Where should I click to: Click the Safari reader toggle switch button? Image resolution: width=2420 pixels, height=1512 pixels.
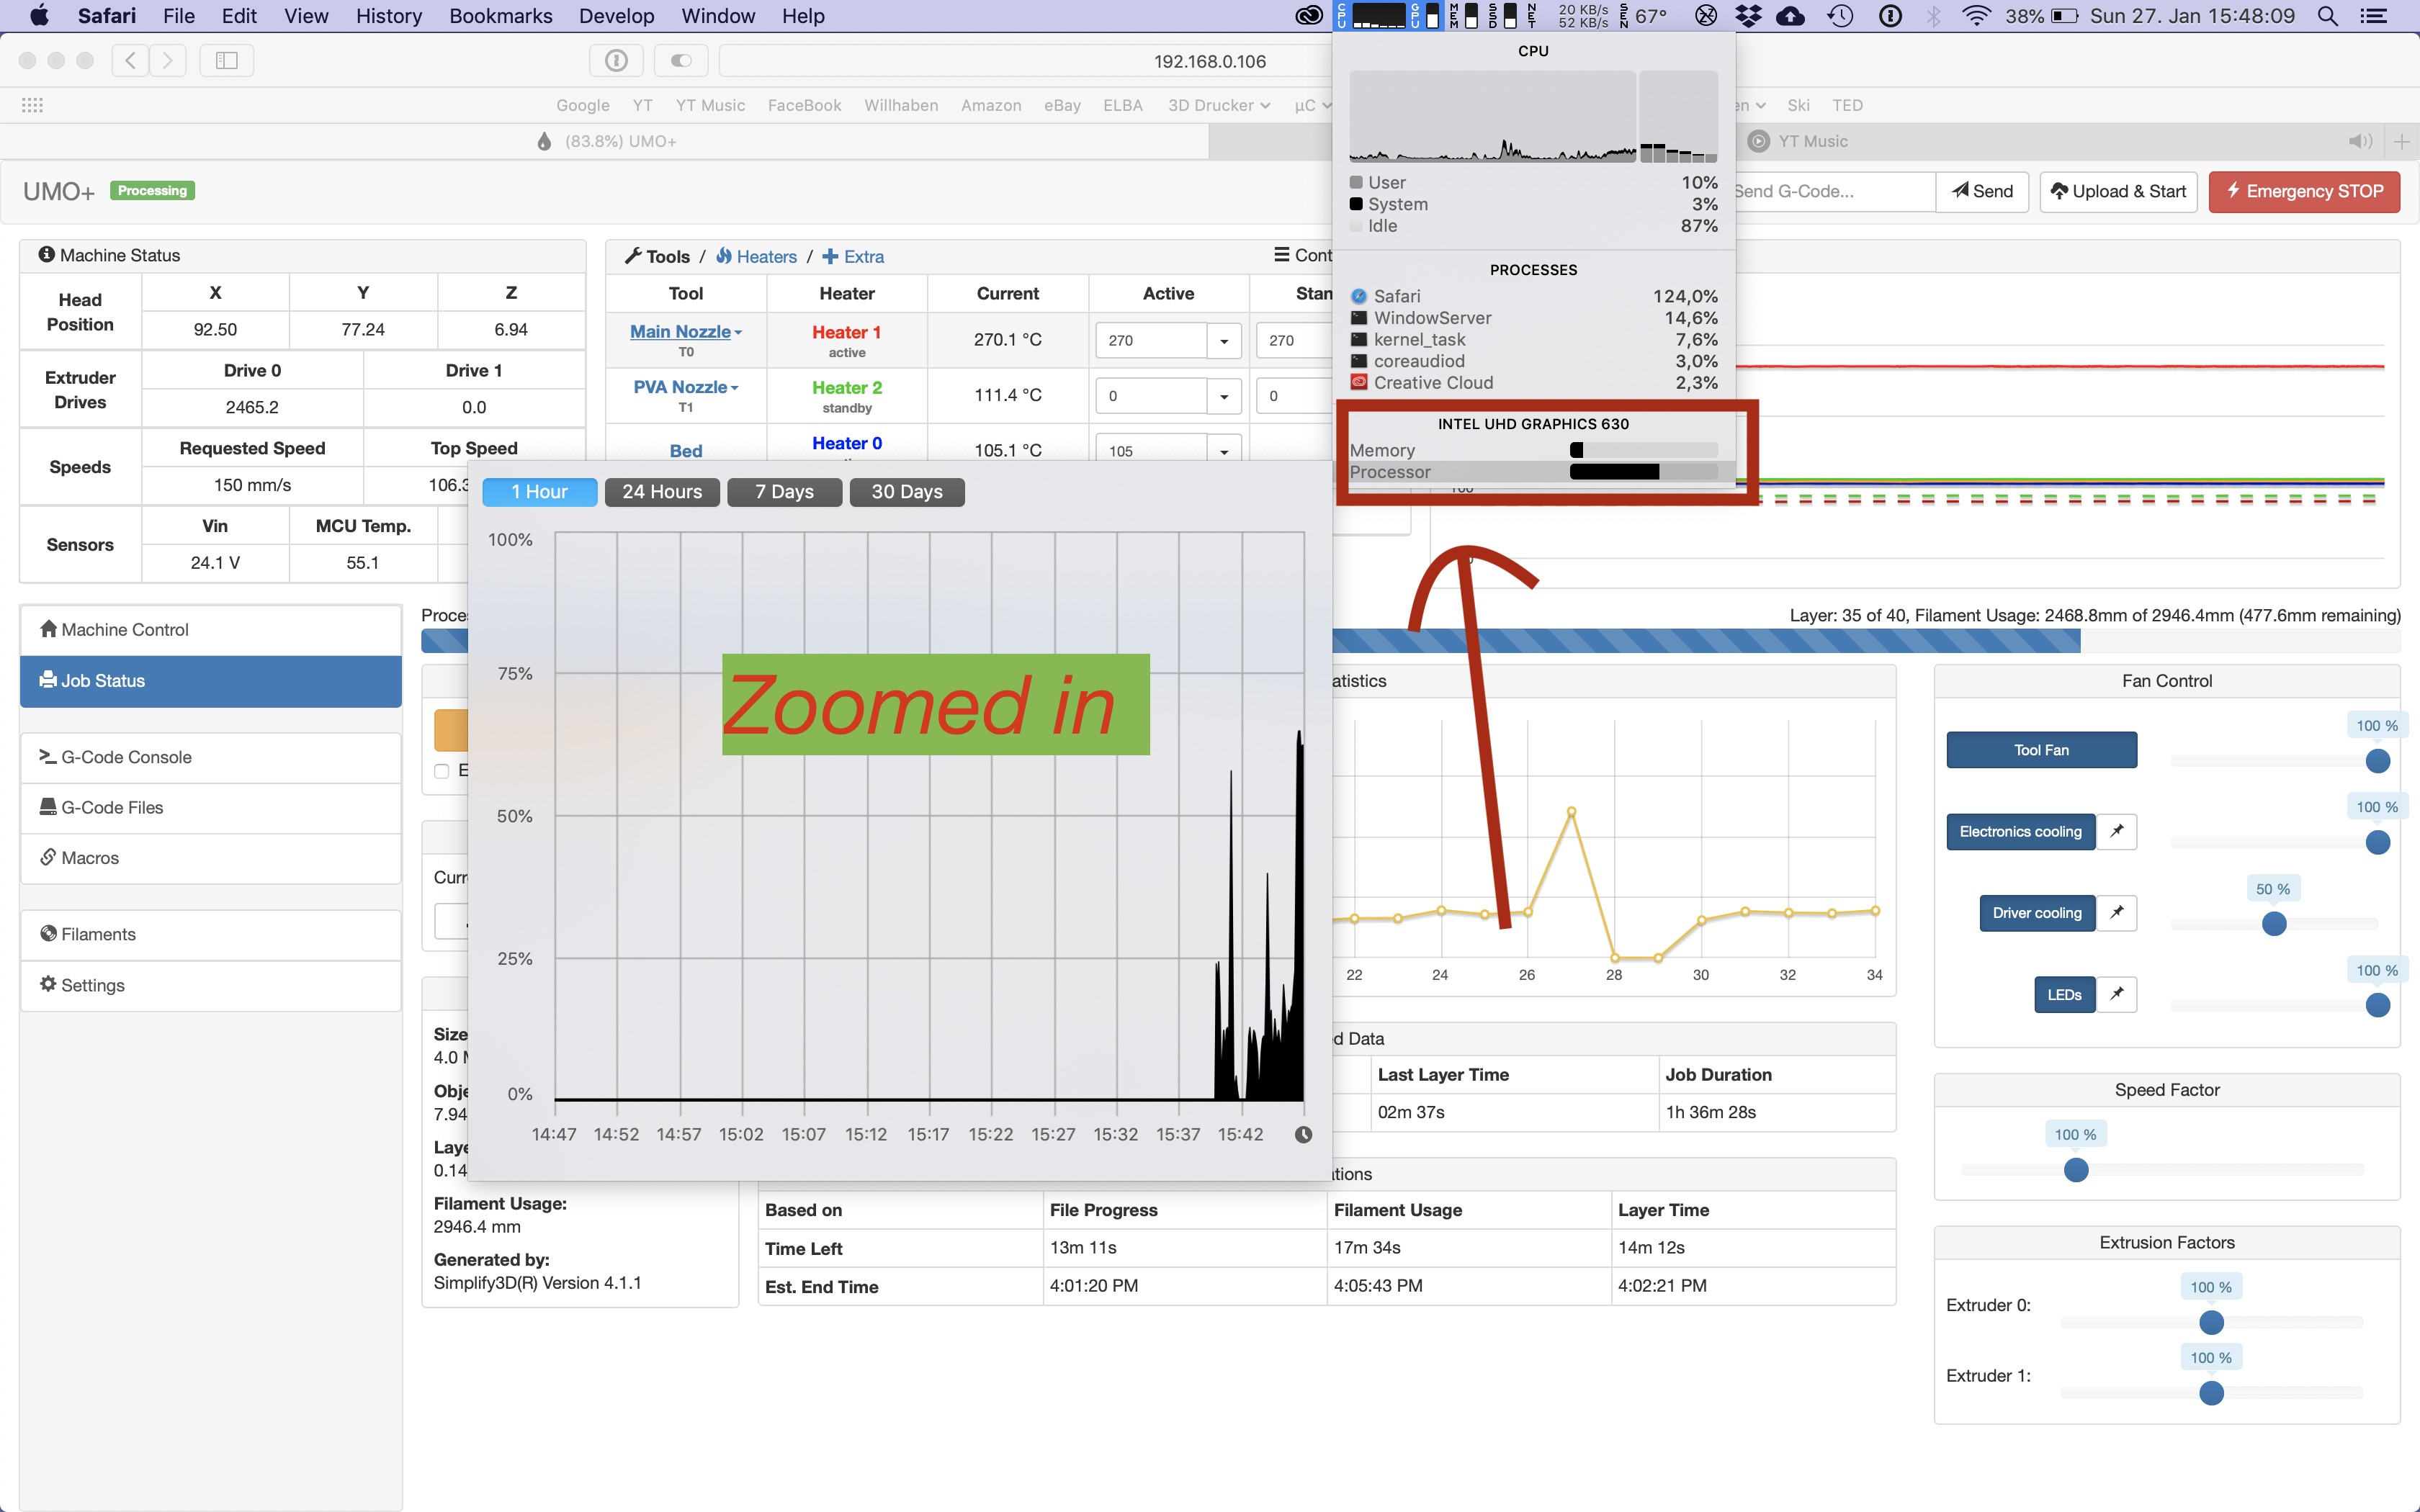click(681, 61)
